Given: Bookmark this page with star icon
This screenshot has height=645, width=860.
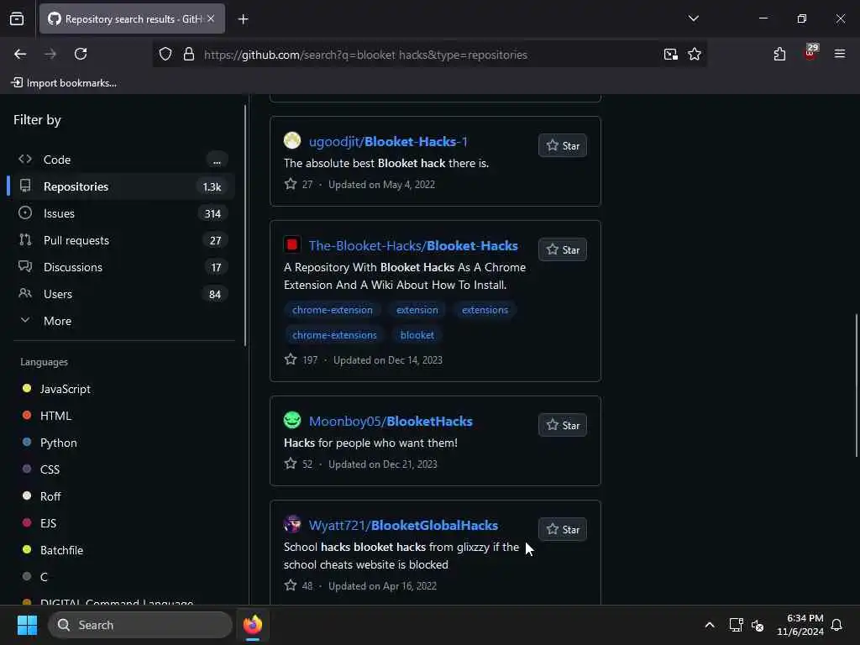Looking at the screenshot, I should coord(695,55).
